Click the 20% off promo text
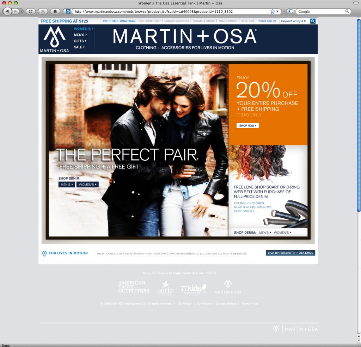Image resolution: width=361 pixels, height=347 pixels. click(x=267, y=90)
